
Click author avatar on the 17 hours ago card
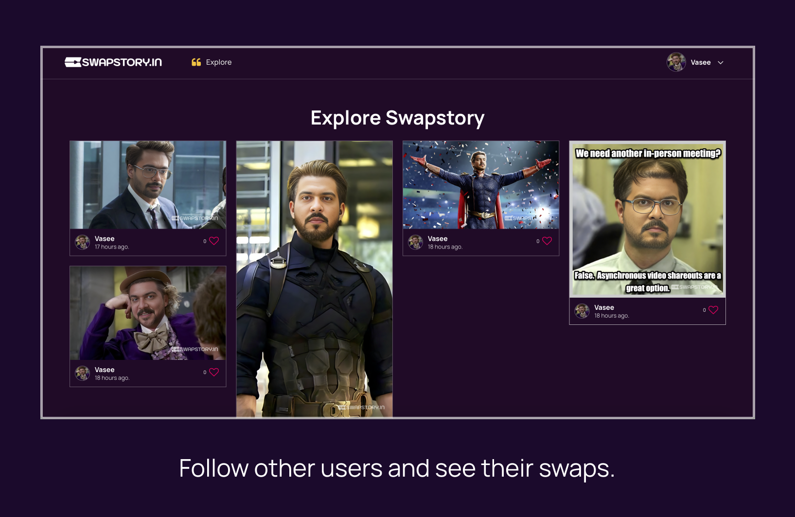click(83, 242)
